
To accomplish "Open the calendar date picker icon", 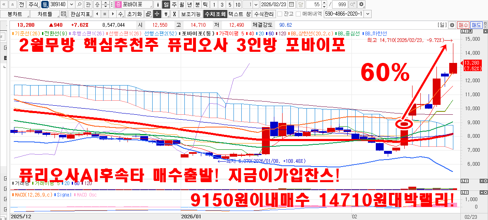I will pyautogui.click(x=292, y=5).
